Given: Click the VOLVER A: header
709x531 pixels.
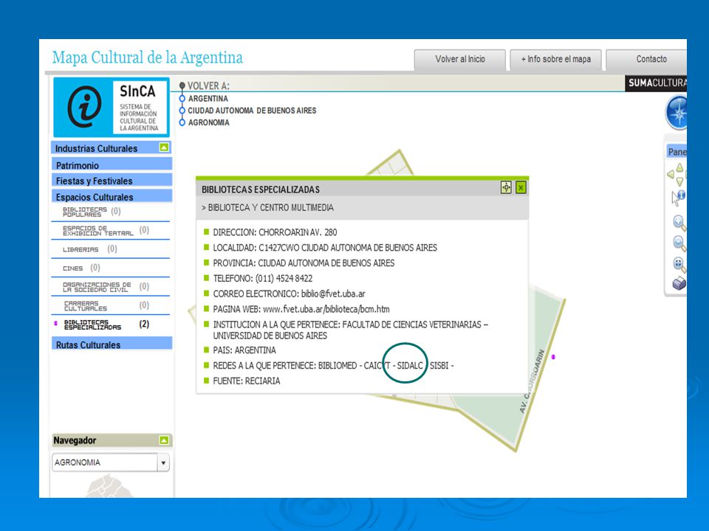Looking at the screenshot, I should [x=208, y=86].
